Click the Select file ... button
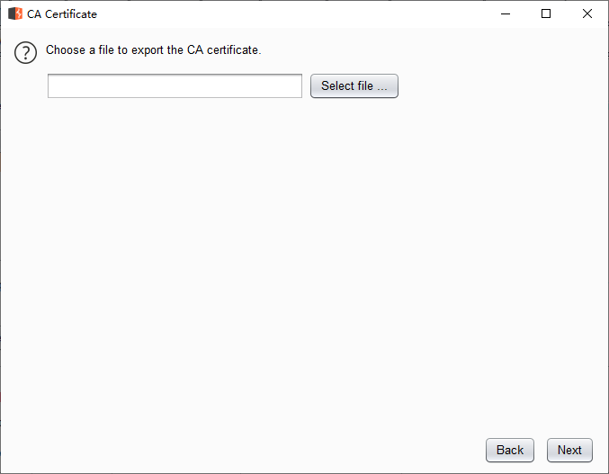The height and width of the screenshot is (474, 609). [354, 85]
